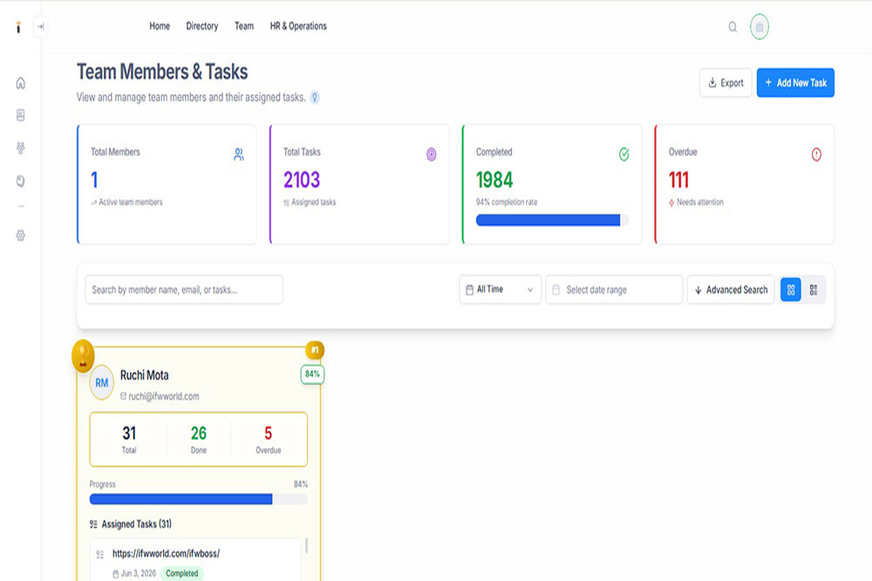Viewport: 872px width, 581px height.
Task: Click the member search input field
Action: pos(184,290)
